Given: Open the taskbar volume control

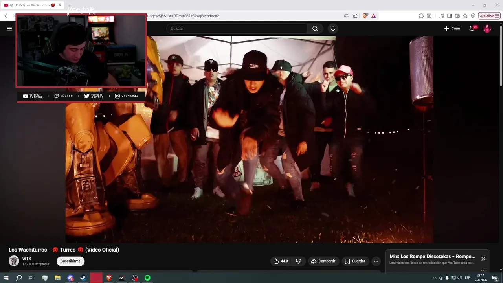Looking at the screenshot, I should [x=460, y=278].
